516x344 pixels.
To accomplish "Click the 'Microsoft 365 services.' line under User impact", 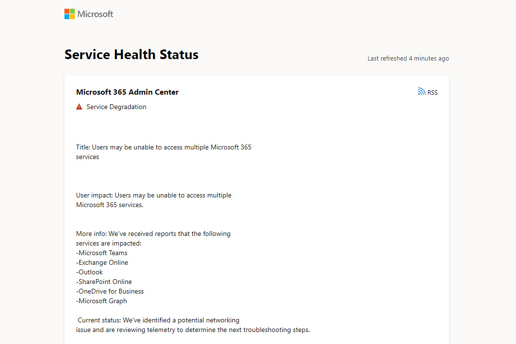I will pyautogui.click(x=110, y=205).
